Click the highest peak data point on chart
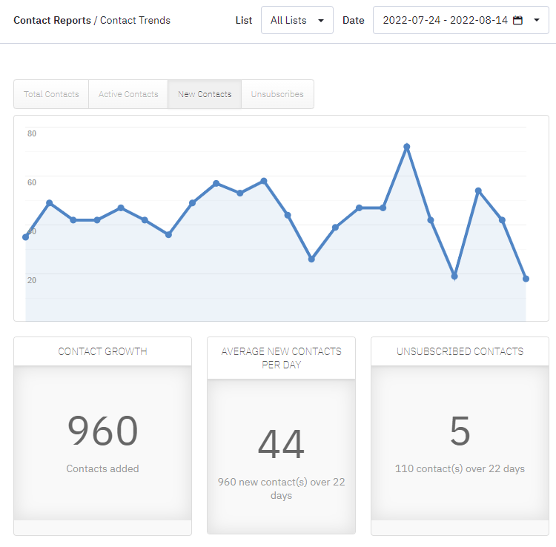The height and width of the screenshot is (547, 556). [406, 147]
